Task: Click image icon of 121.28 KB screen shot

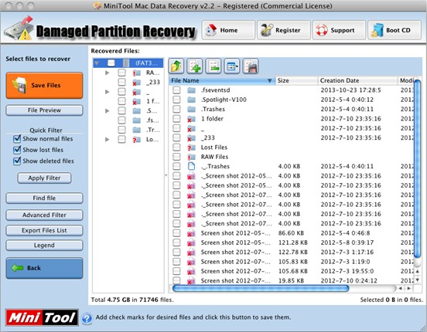Action: 191,242
